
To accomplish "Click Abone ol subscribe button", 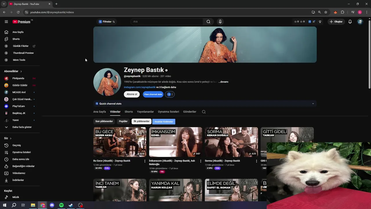I will (132, 94).
